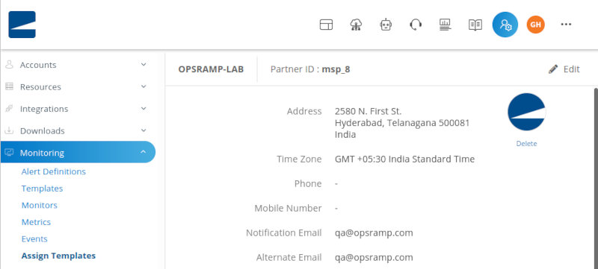Open the dashboard layout icon
This screenshot has height=269, width=598.
pos(326,25)
